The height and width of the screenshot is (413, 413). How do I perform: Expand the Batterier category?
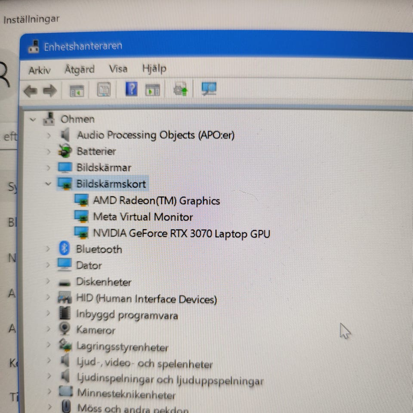tap(49, 152)
